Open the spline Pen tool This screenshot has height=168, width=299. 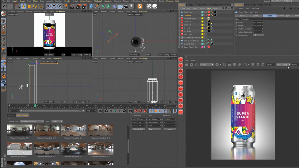tap(97, 6)
